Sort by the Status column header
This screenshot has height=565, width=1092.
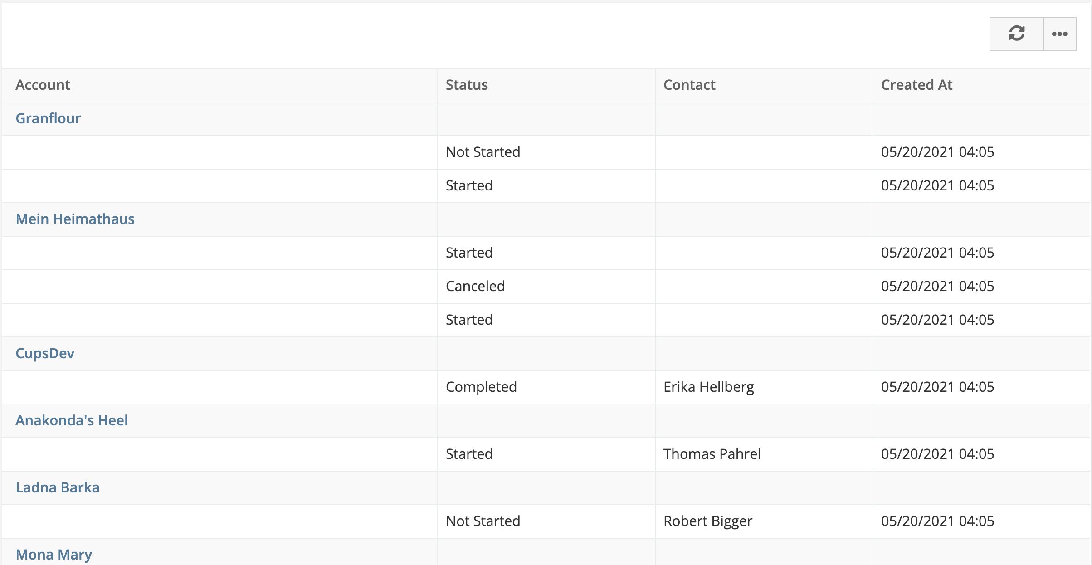[x=467, y=85]
